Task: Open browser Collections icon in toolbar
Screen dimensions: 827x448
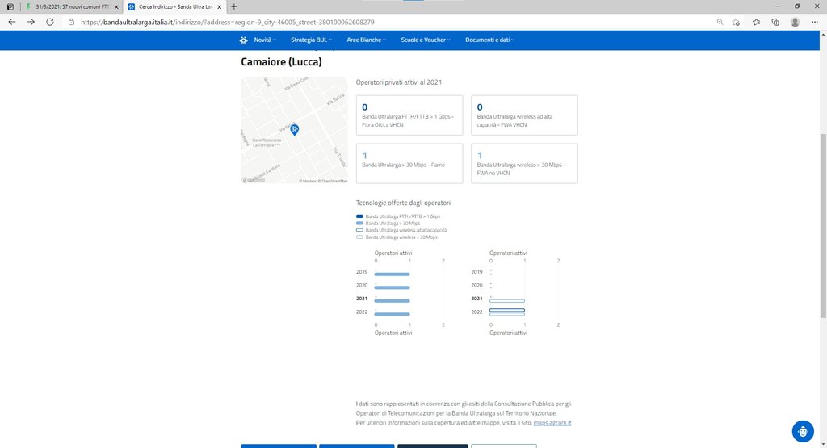Action: (775, 22)
